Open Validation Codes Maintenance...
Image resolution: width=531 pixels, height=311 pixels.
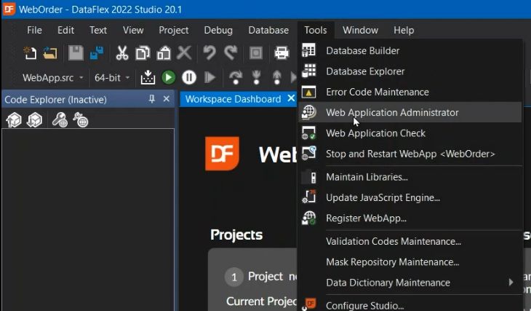coord(410,241)
